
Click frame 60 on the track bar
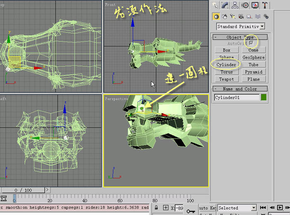pos(120,201)
